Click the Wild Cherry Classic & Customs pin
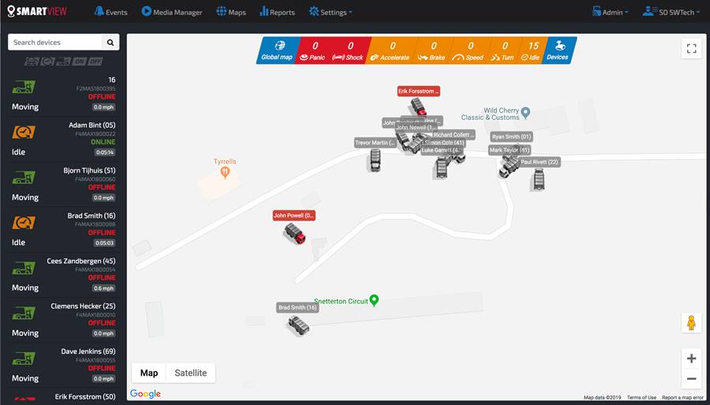710x405 pixels. coord(525,113)
